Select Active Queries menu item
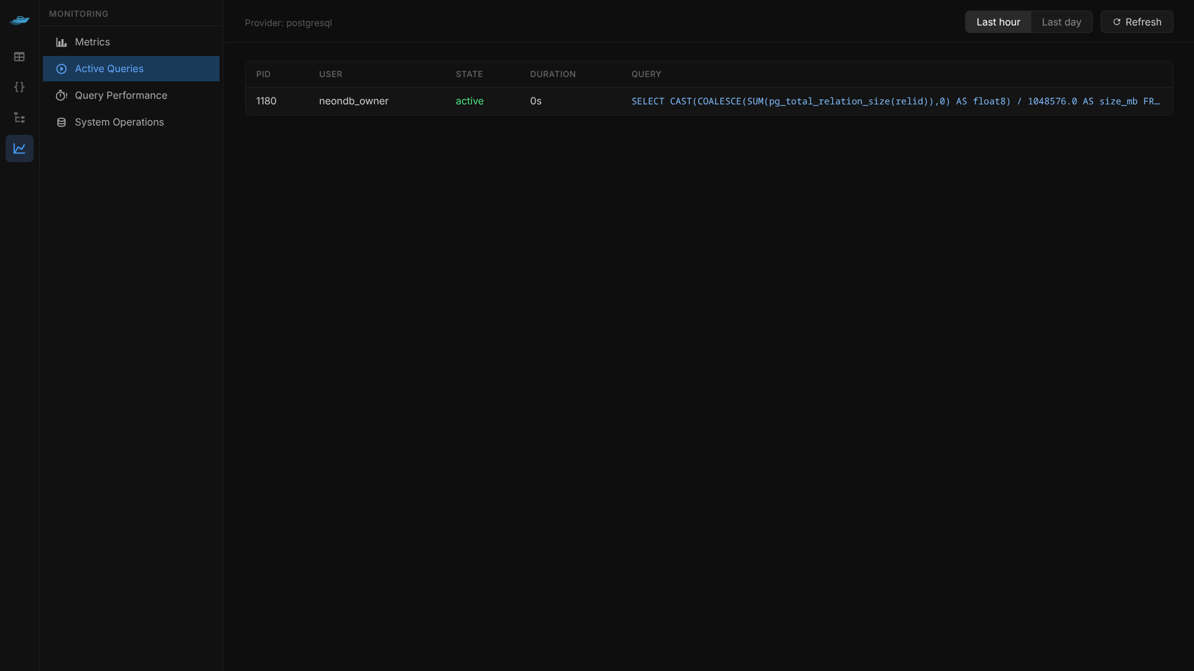The image size is (1194, 671). 131,69
